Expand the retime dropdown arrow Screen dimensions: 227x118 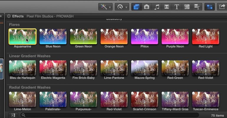click(x=126, y=7)
